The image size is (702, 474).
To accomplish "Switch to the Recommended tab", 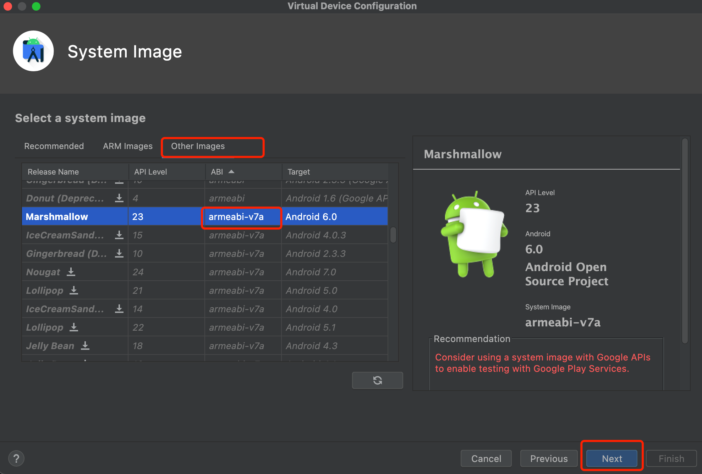I will click(54, 146).
